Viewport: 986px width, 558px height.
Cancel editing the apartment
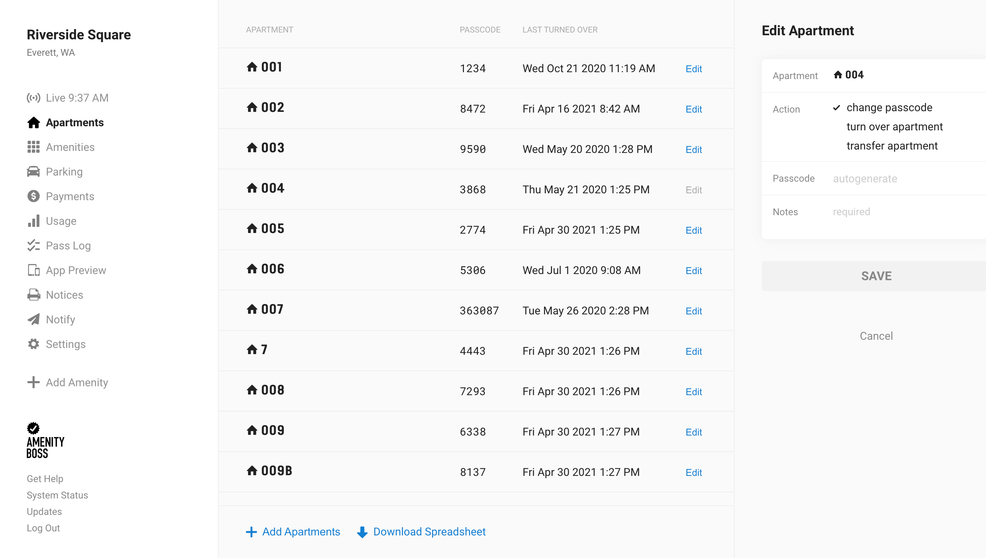(x=876, y=336)
